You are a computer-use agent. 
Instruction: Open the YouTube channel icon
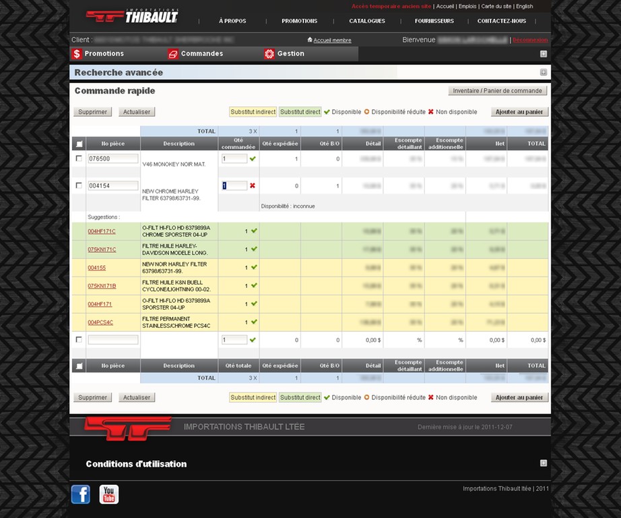point(109,494)
